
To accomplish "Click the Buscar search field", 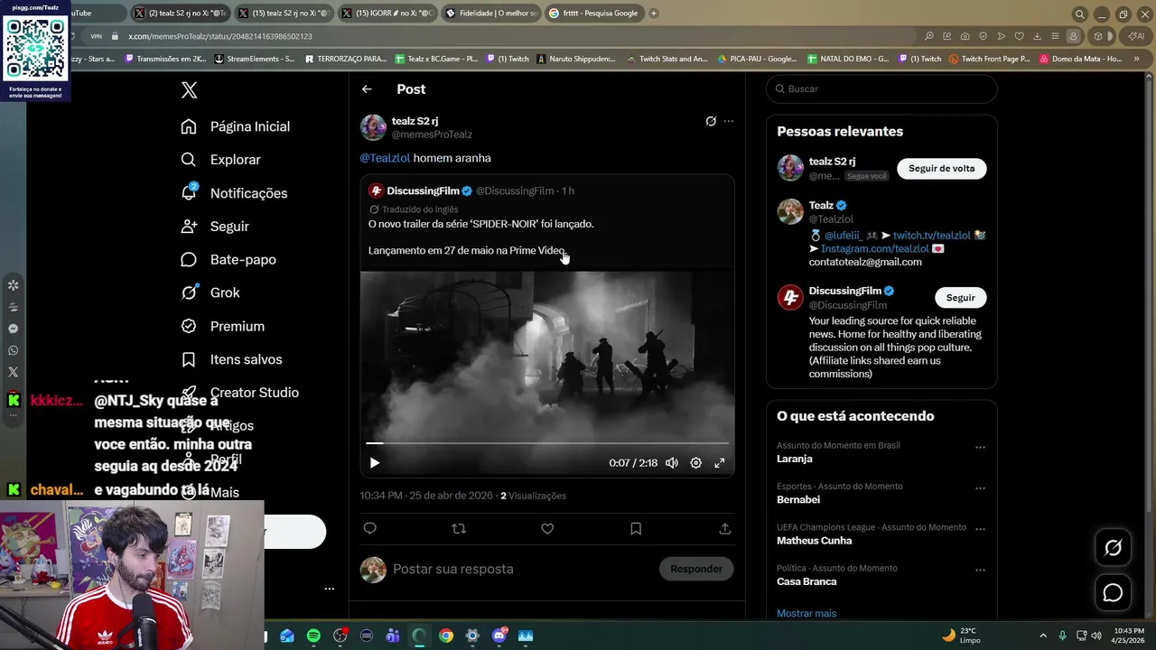I will click(881, 88).
